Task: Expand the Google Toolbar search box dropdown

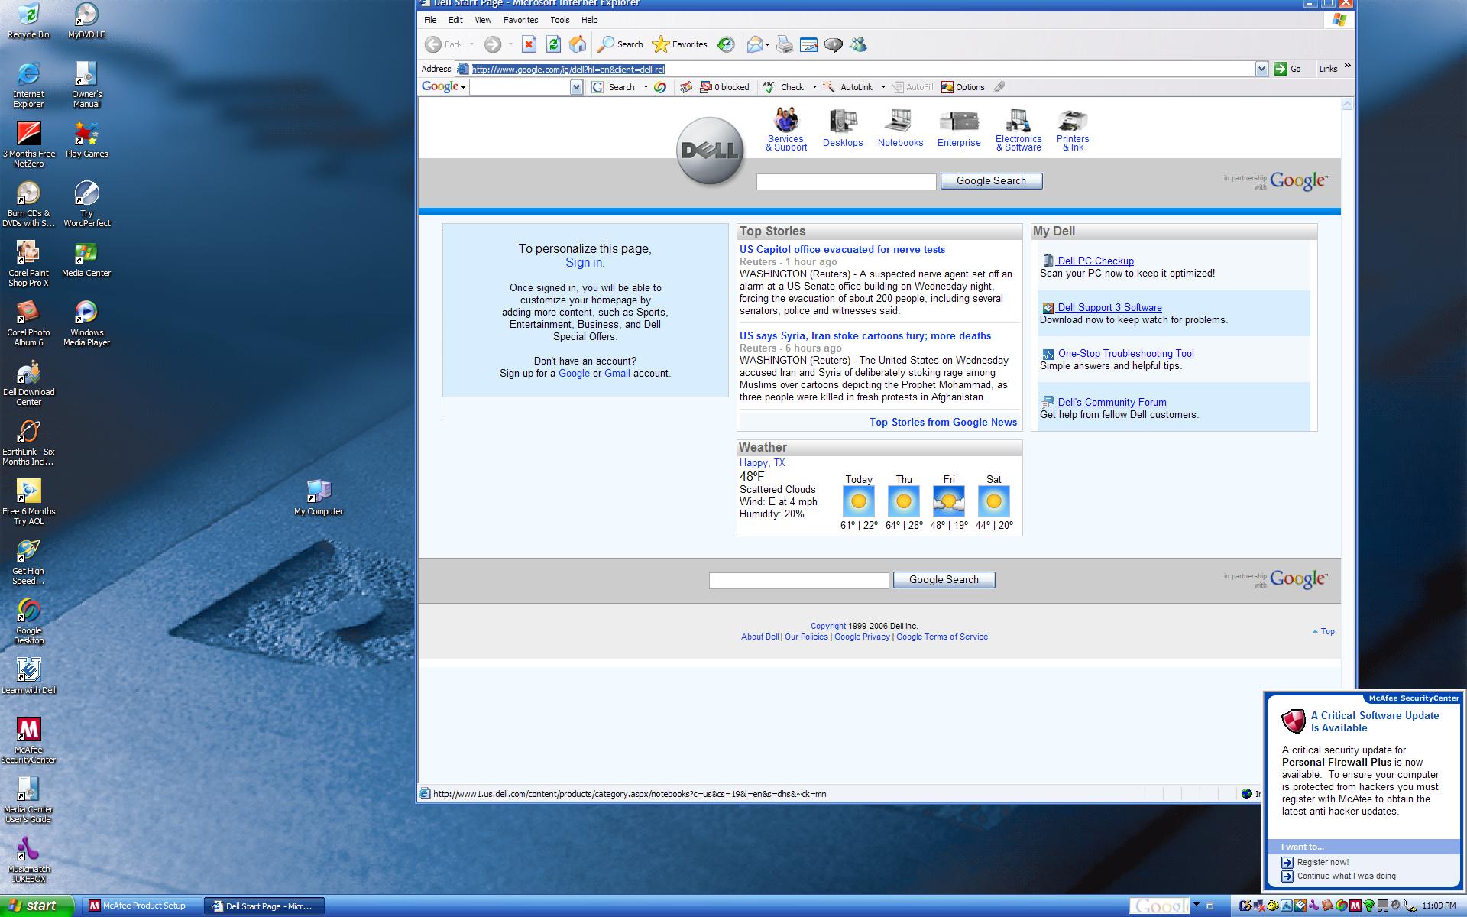Action: click(576, 87)
